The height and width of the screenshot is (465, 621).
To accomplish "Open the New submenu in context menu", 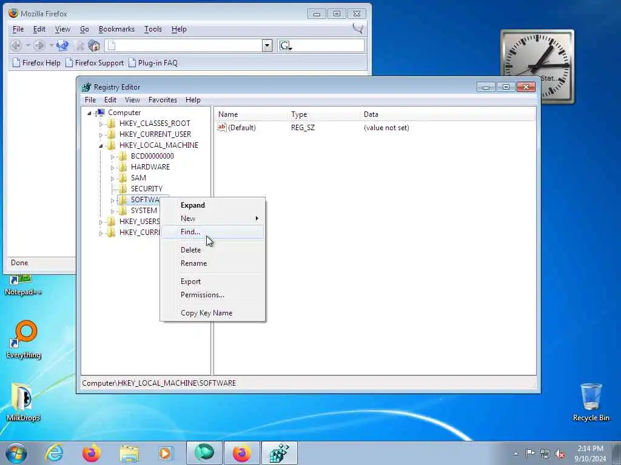I will point(213,218).
